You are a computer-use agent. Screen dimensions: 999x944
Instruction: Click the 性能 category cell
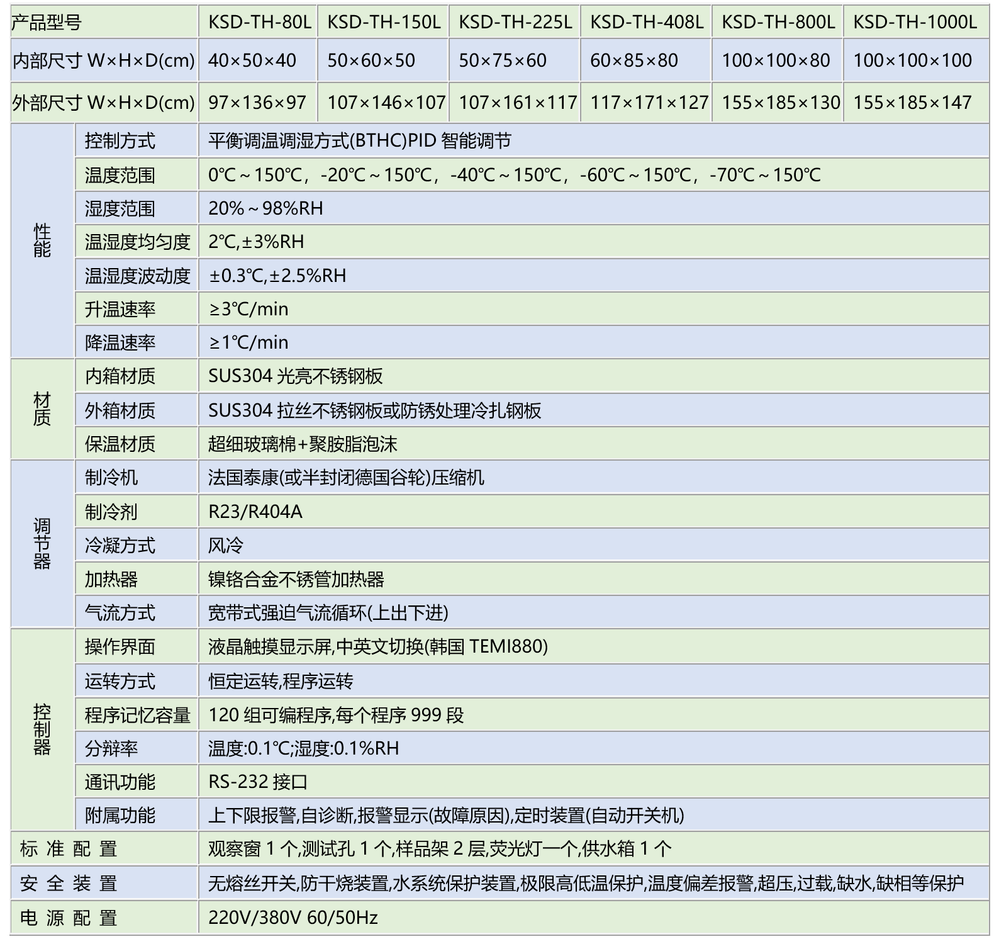click(x=42, y=241)
